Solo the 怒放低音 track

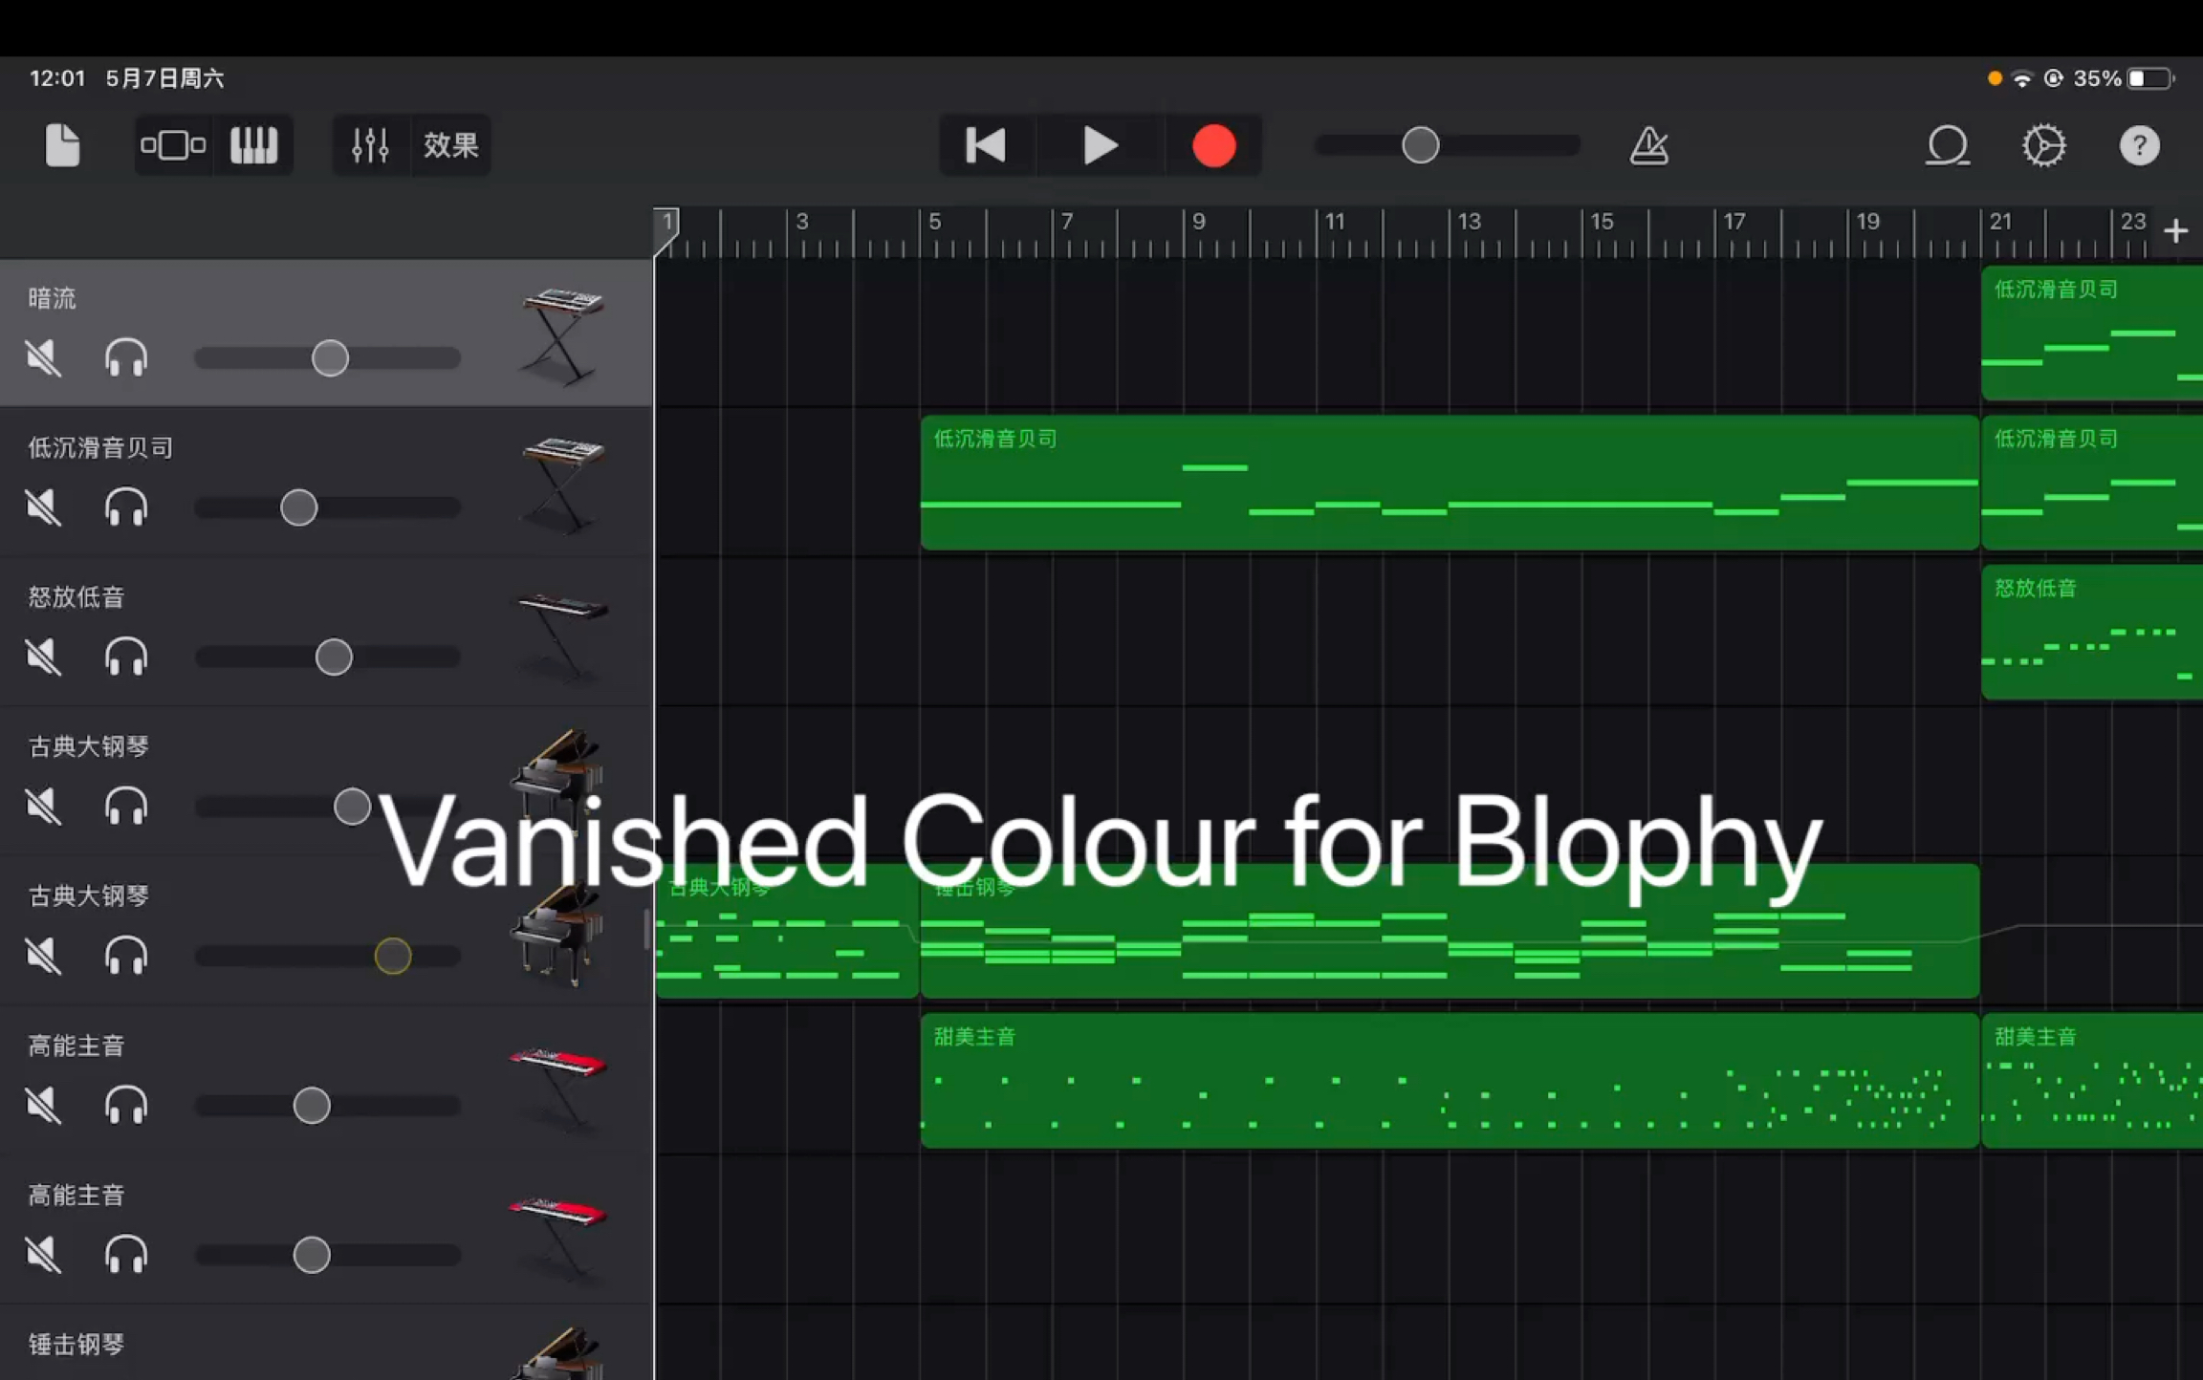click(x=125, y=657)
